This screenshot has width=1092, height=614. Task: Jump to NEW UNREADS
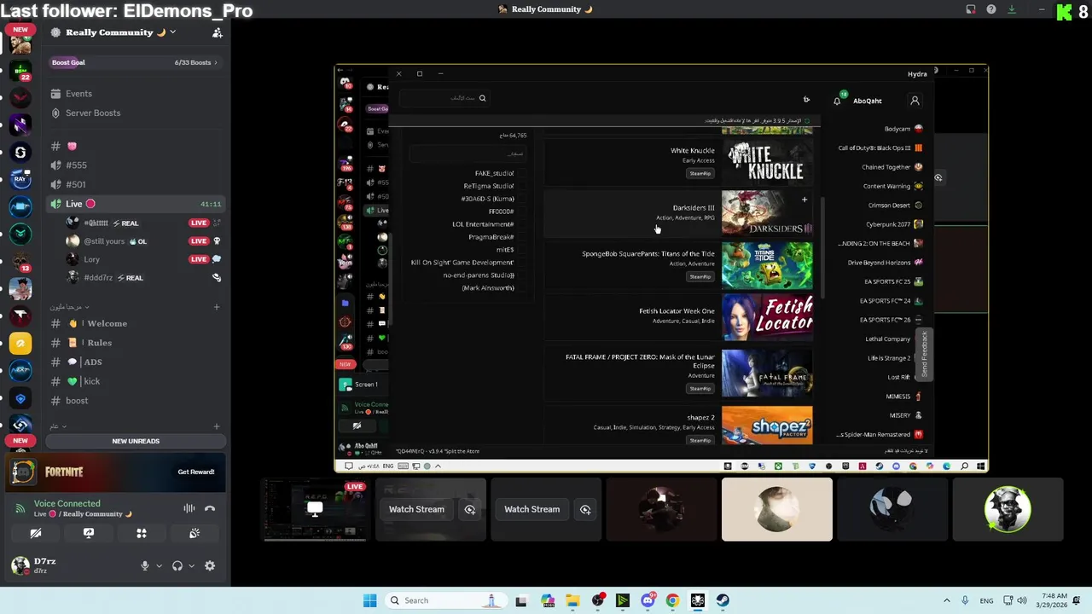136,441
